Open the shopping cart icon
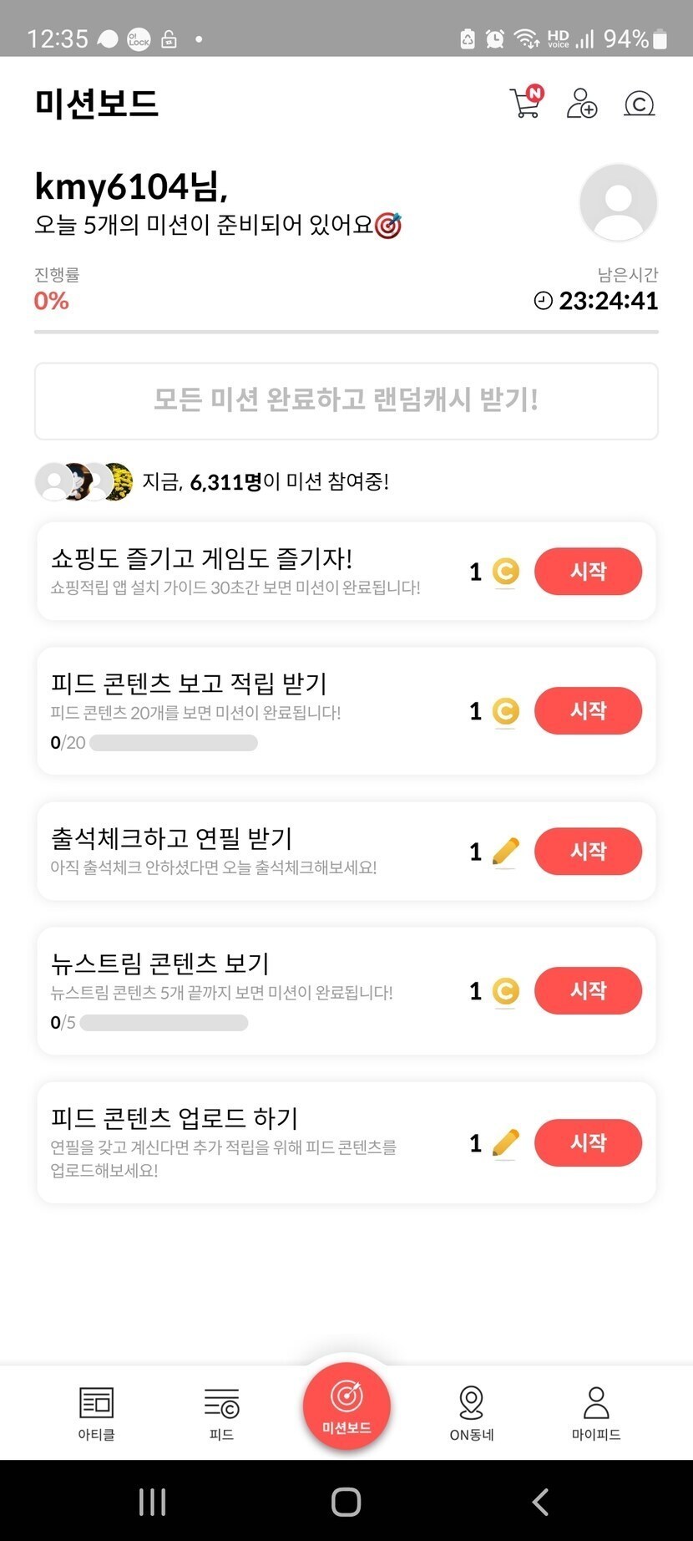The height and width of the screenshot is (1541, 693). 526,103
